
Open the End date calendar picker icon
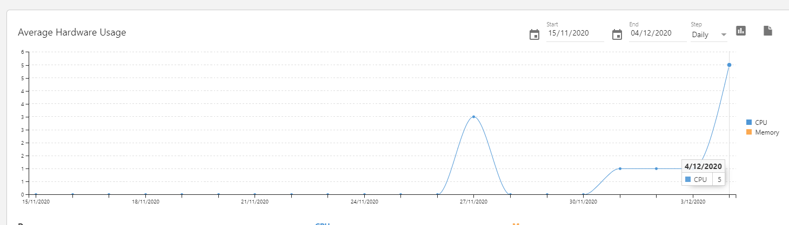point(617,34)
